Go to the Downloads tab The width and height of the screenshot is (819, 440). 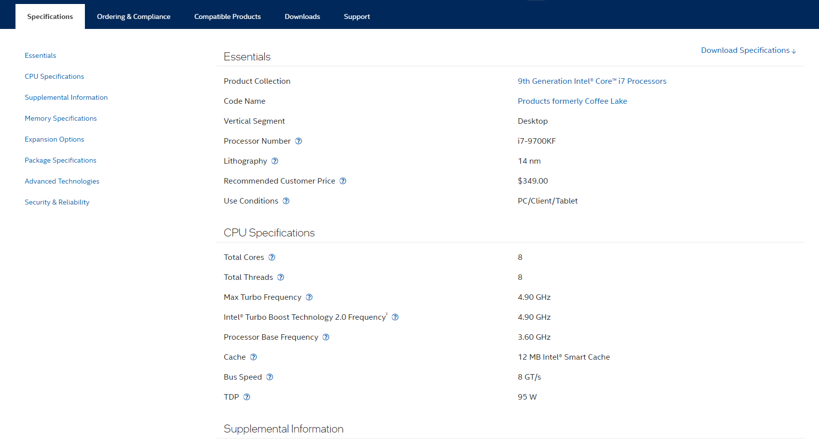(x=302, y=16)
